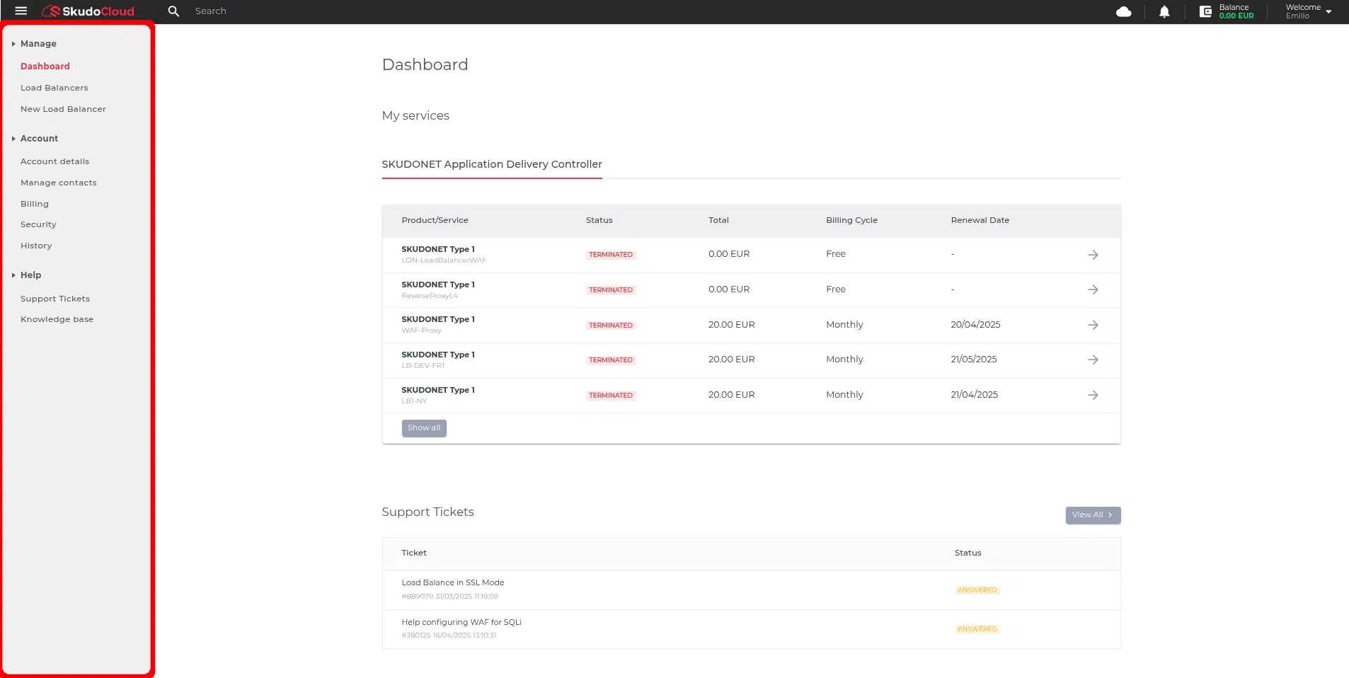The height and width of the screenshot is (678, 1349).
Task: Open Account details
Action: pos(55,161)
